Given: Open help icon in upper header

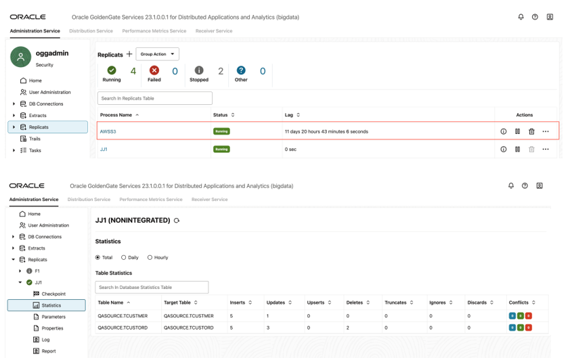Looking at the screenshot, I should pyautogui.click(x=535, y=17).
